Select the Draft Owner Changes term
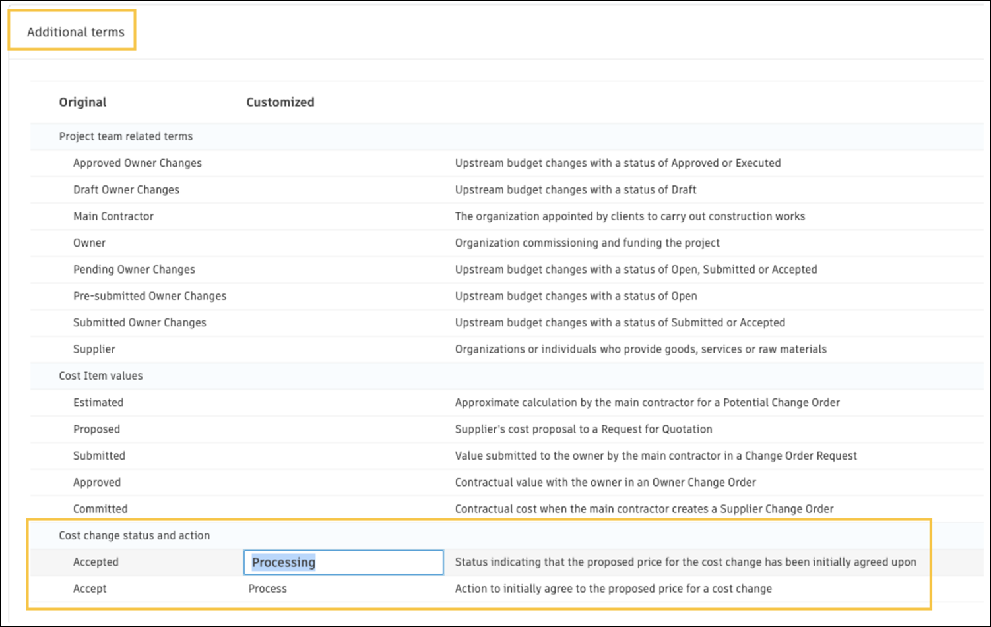Screen dimensions: 991x627 click(x=126, y=190)
